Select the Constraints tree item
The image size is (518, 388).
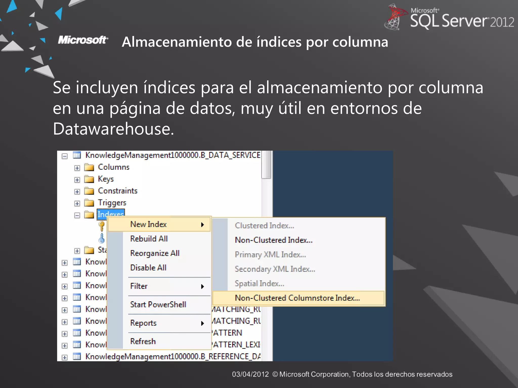click(118, 191)
